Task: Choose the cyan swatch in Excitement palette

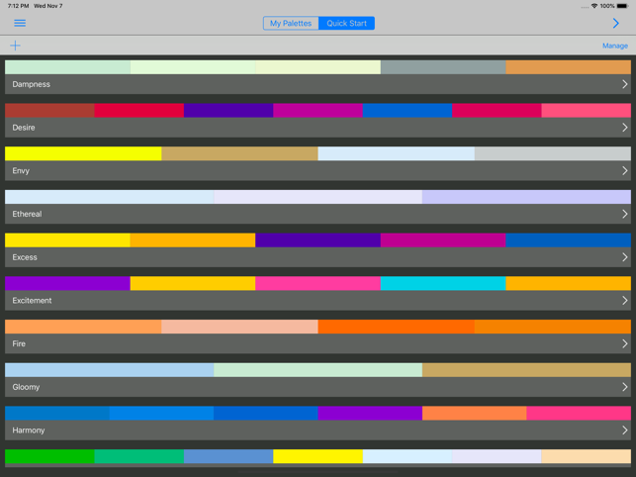Action: click(443, 283)
